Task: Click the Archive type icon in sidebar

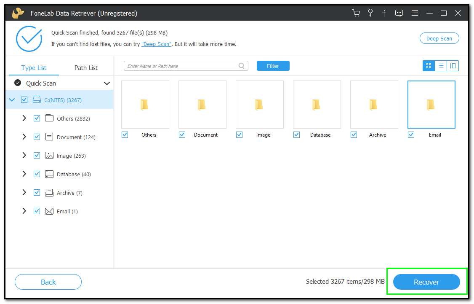Action: point(49,193)
